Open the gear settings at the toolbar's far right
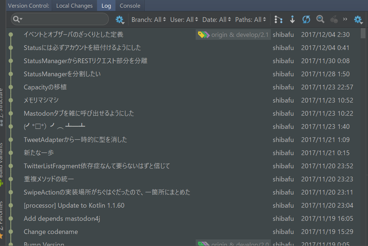Viewport: 368px width, 246px height. [358, 20]
